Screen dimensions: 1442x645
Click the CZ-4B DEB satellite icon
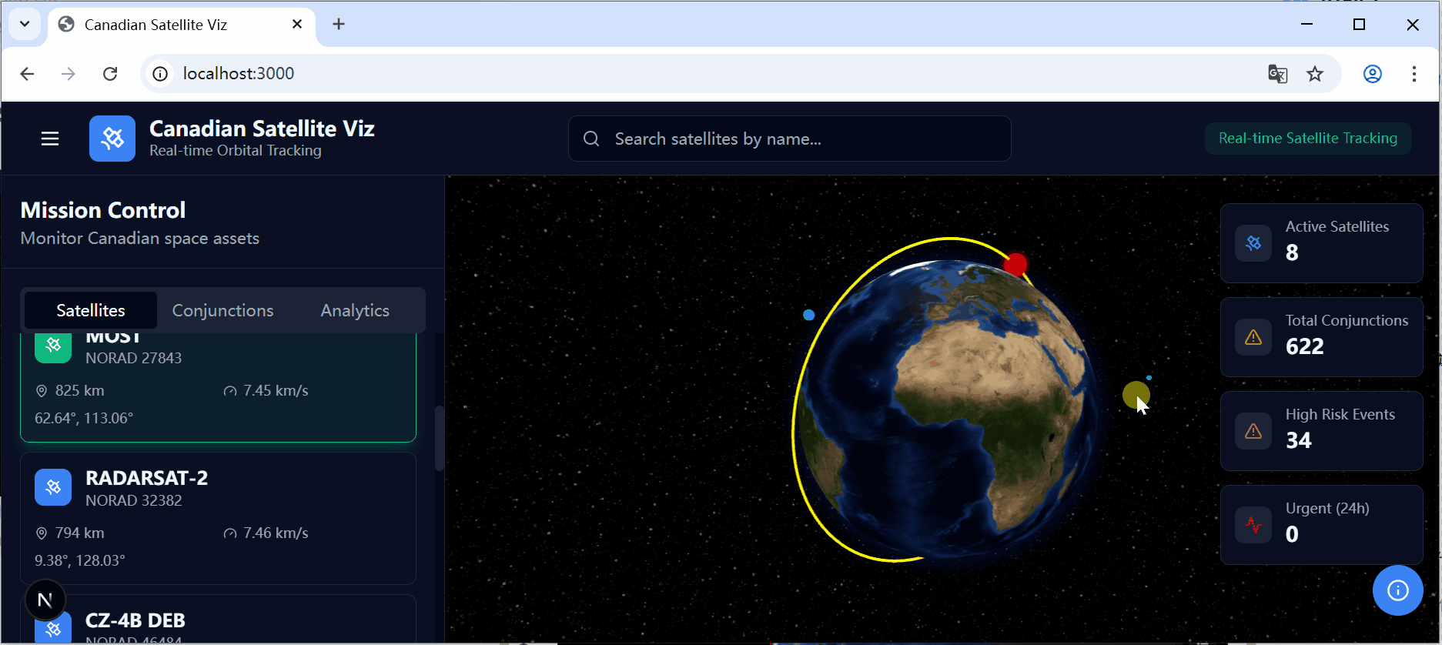(53, 628)
